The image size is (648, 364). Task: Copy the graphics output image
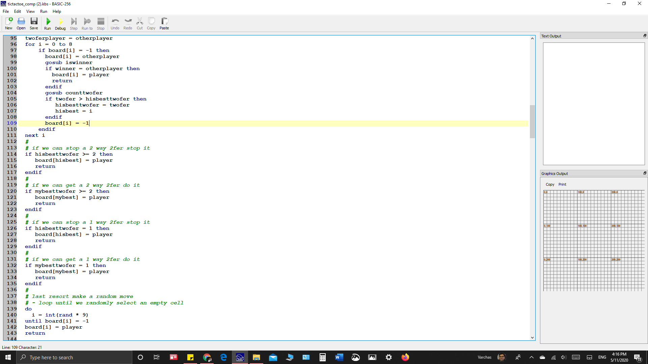(x=550, y=184)
